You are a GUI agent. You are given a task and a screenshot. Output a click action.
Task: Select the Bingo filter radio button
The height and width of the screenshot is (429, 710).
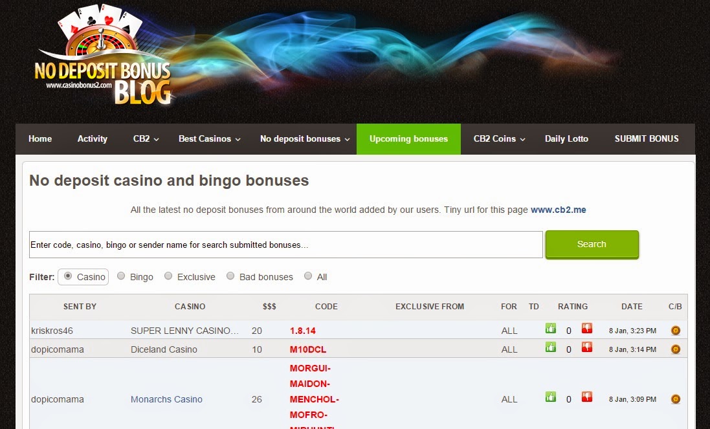(121, 276)
